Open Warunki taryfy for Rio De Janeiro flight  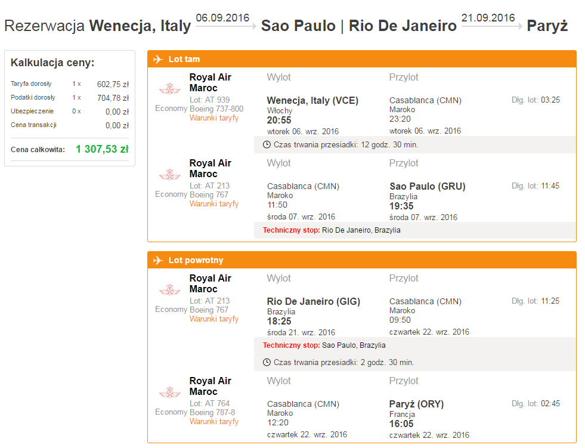(213, 319)
